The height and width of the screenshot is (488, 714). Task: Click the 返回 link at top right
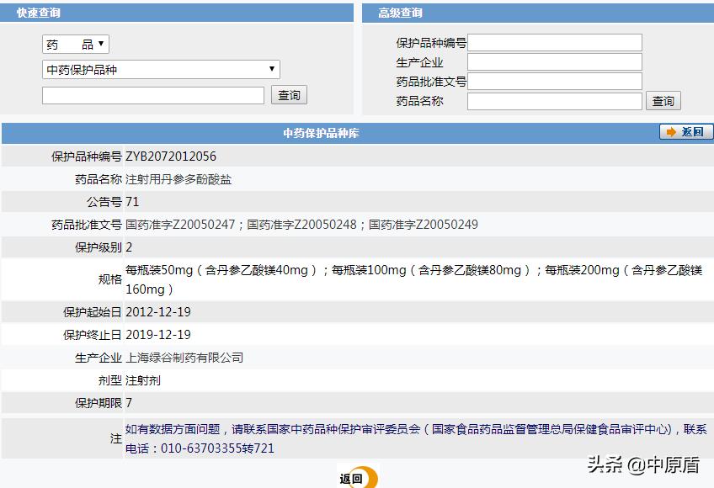click(x=690, y=131)
